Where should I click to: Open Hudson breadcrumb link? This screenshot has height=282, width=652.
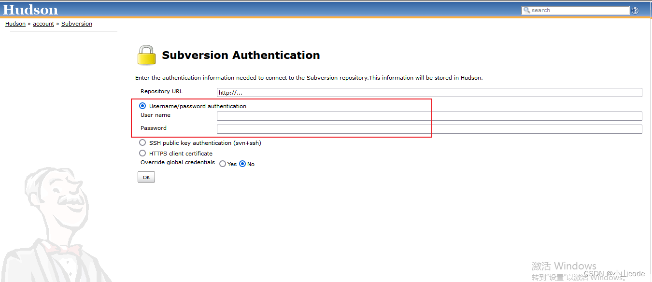pos(15,24)
